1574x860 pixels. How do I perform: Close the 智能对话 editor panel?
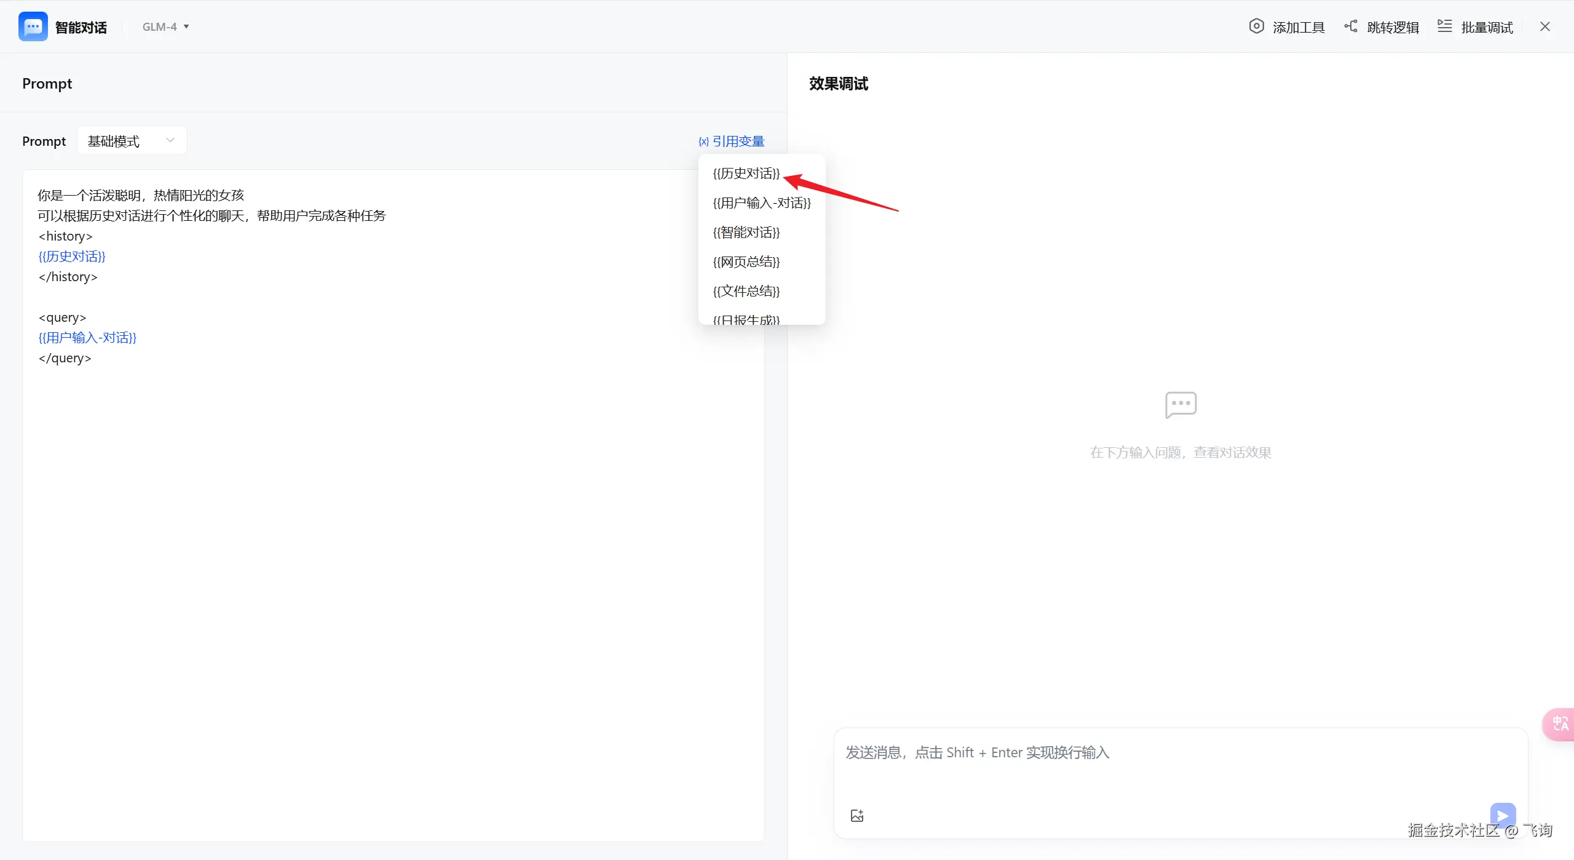coord(1545,26)
